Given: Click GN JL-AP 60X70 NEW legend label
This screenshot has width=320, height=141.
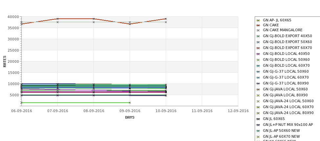Looking at the screenshot, I should click(x=281, y=137).
